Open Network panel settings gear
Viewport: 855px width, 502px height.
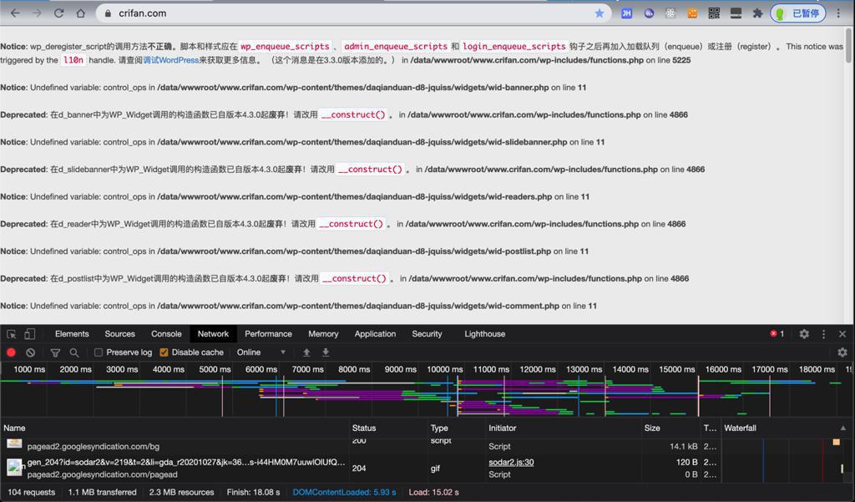tap(842, 352)
